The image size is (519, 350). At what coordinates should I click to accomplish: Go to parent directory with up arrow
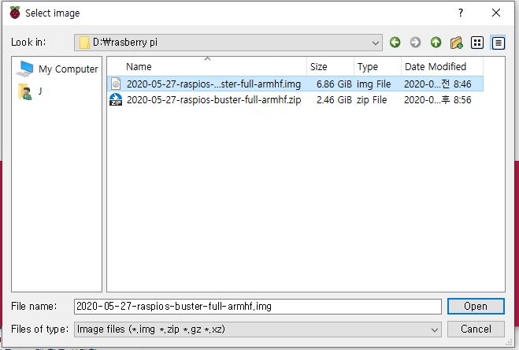tap(436, 43)
